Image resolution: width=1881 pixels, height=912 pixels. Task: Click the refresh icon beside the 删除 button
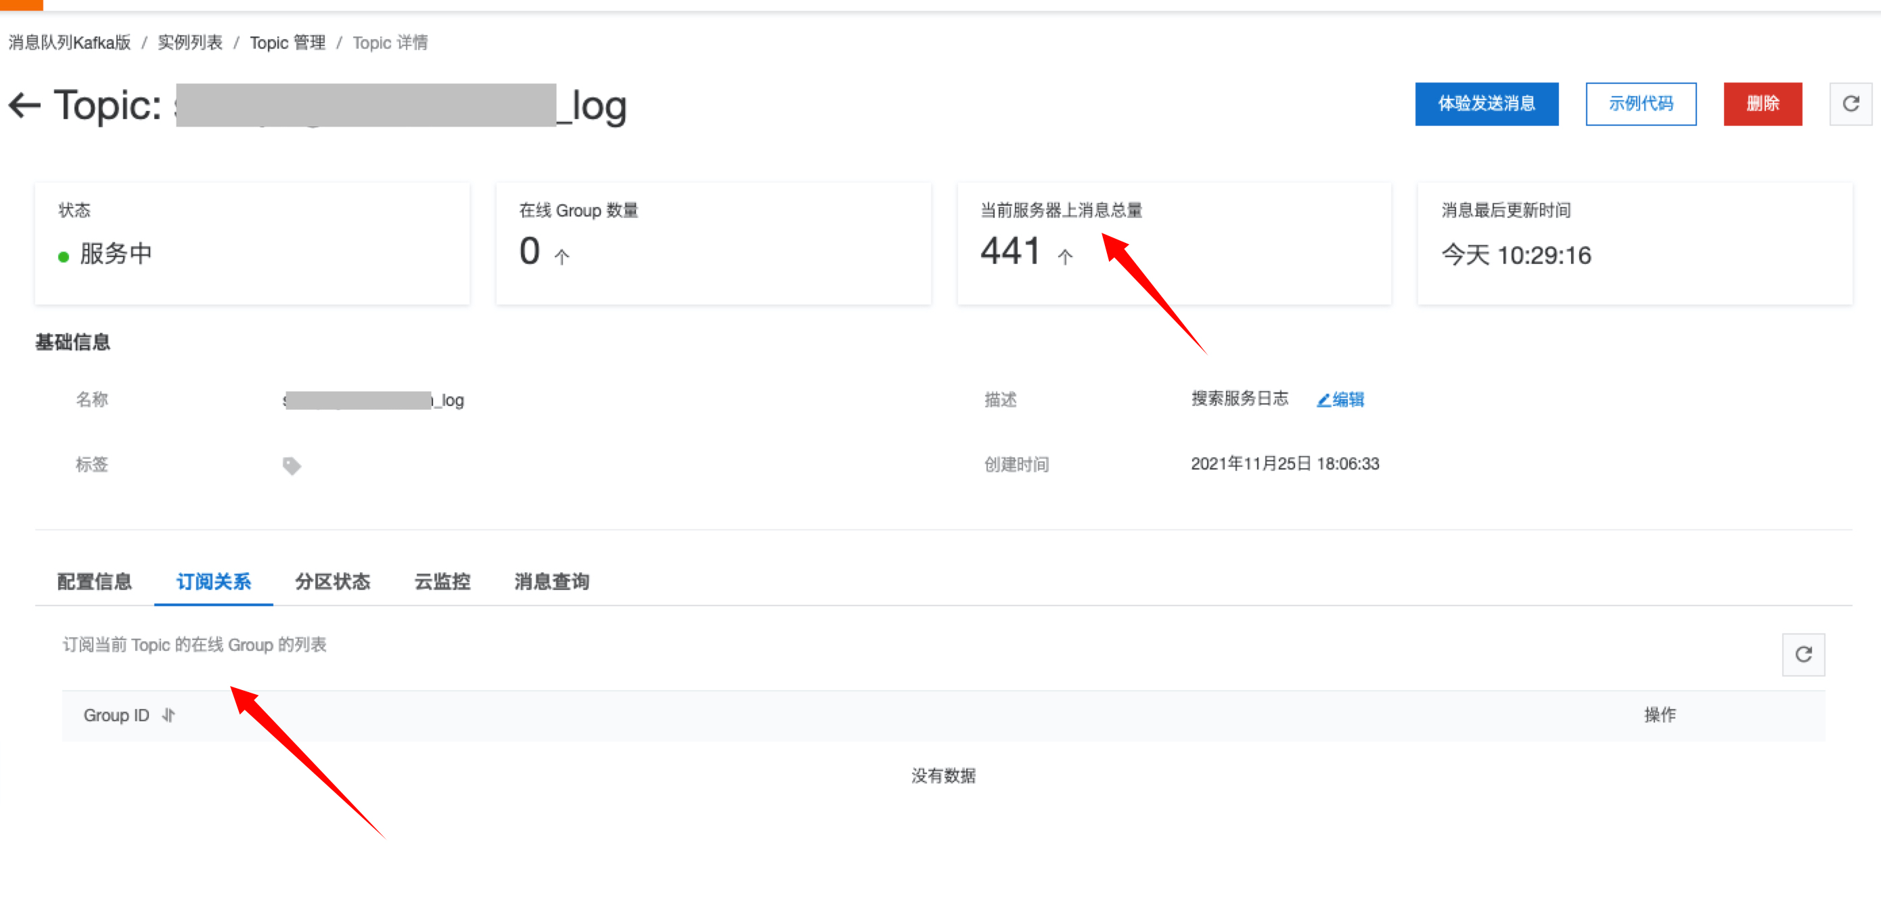(x=1850, y=104)
